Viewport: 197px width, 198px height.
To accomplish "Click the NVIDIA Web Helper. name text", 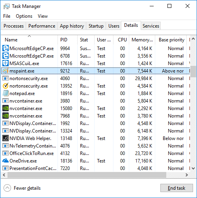I will click(x=30, y=138).
